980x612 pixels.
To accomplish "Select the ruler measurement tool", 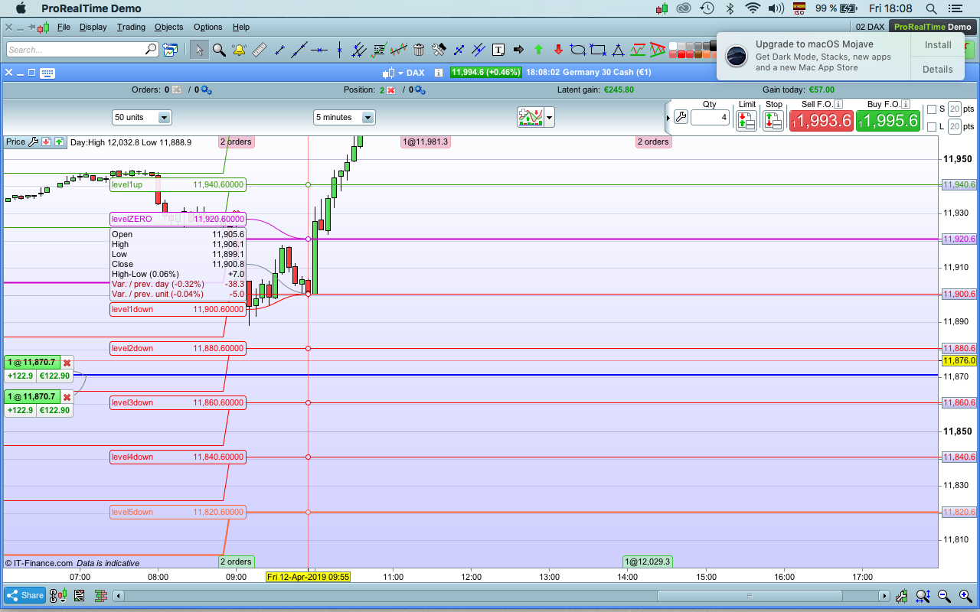I will tap(259, 50).
